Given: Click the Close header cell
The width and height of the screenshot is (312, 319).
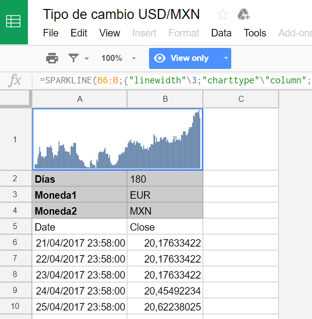Looking at the screenshot, I should click(x=165, y=227).
